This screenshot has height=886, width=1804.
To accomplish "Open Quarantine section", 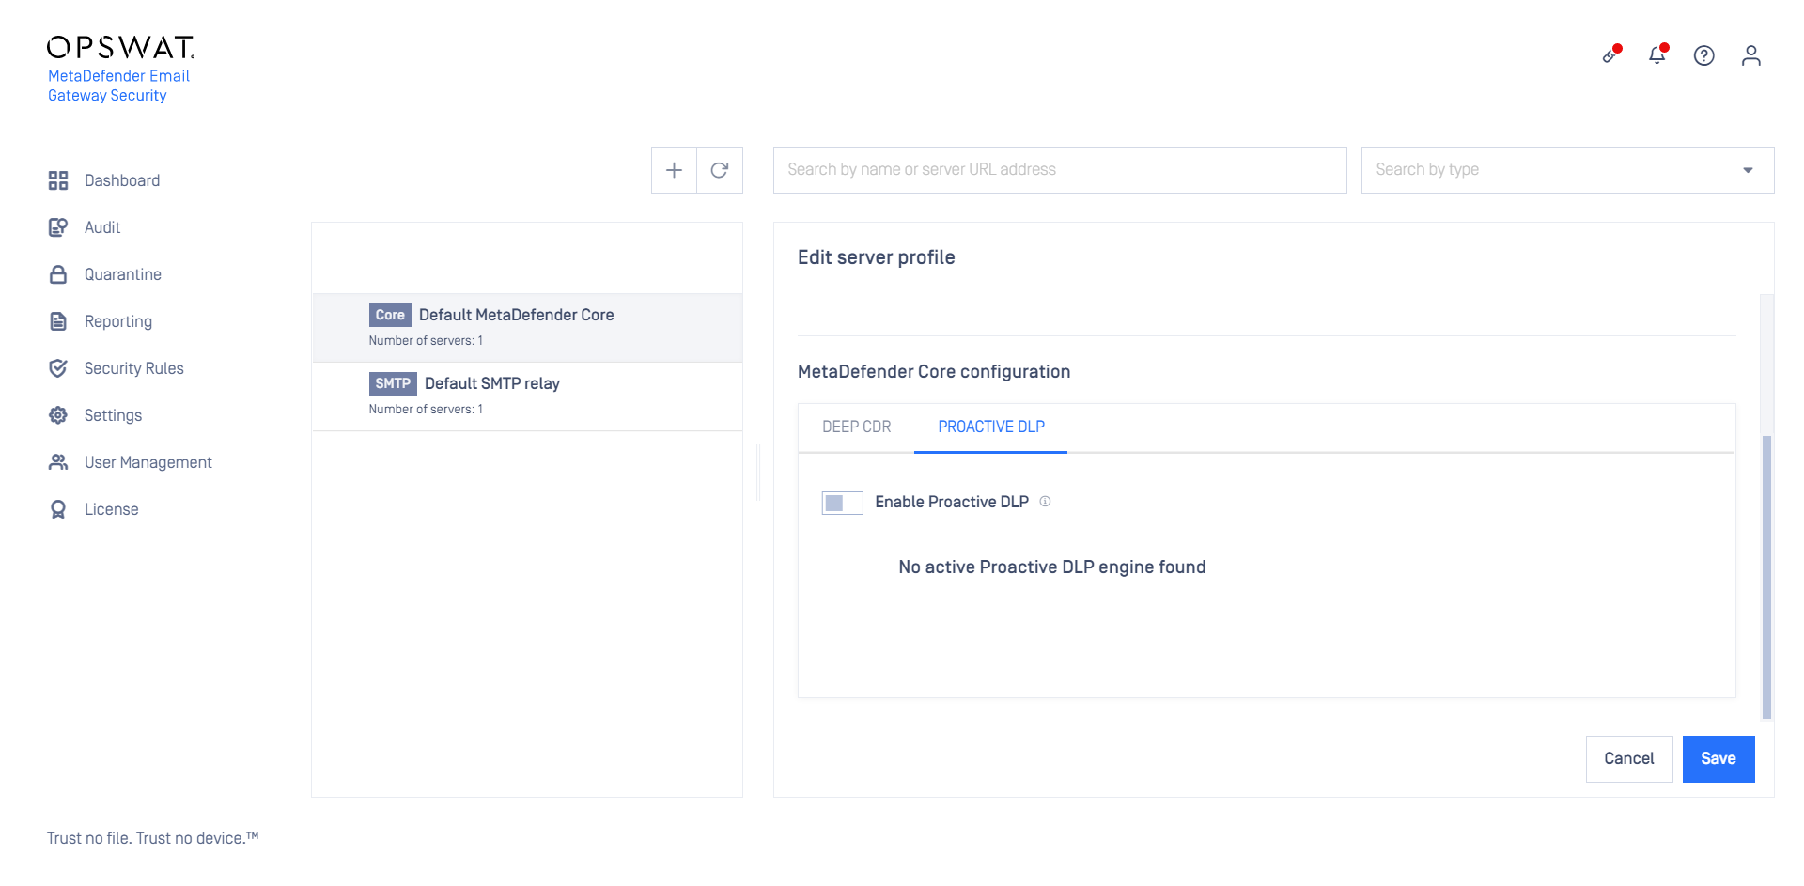I will pyautogui.click(x=123, y=274).
